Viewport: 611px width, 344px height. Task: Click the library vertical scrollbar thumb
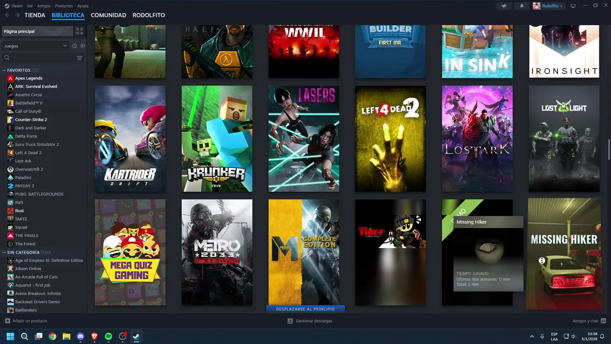point(609,150)
